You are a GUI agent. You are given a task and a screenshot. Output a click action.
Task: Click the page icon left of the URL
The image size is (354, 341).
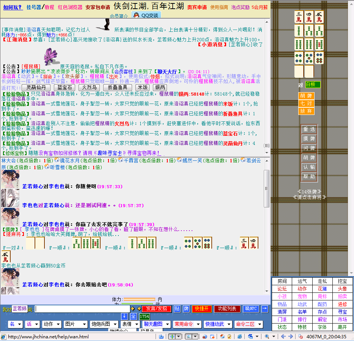[4, 337]
